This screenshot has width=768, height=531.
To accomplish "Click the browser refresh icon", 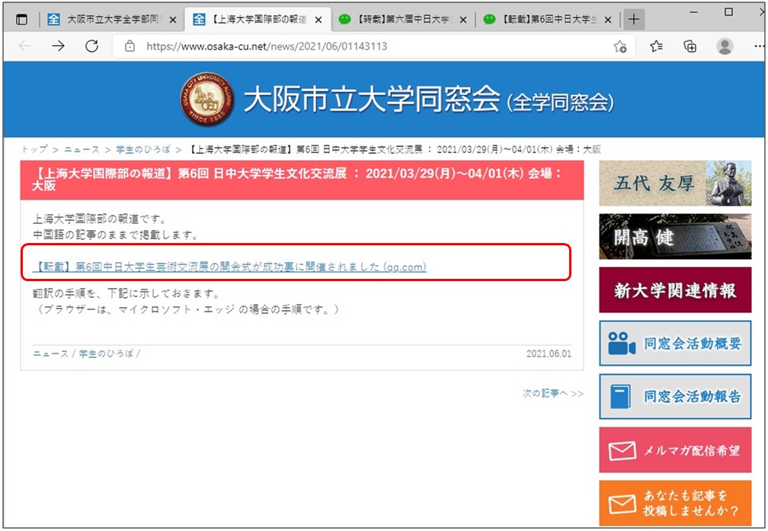I will tap(92, 46).
